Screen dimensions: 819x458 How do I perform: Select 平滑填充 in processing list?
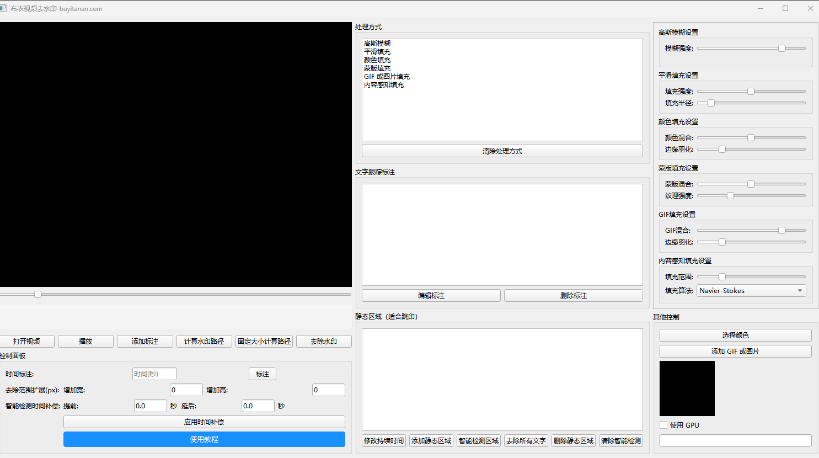377,52
